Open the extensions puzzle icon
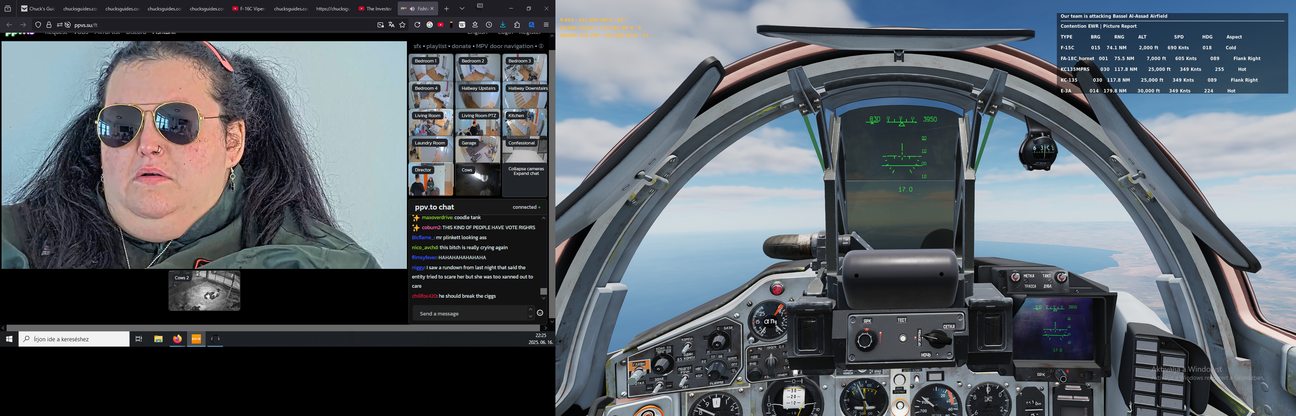The image size is (1296, 416). pos(517,25)
